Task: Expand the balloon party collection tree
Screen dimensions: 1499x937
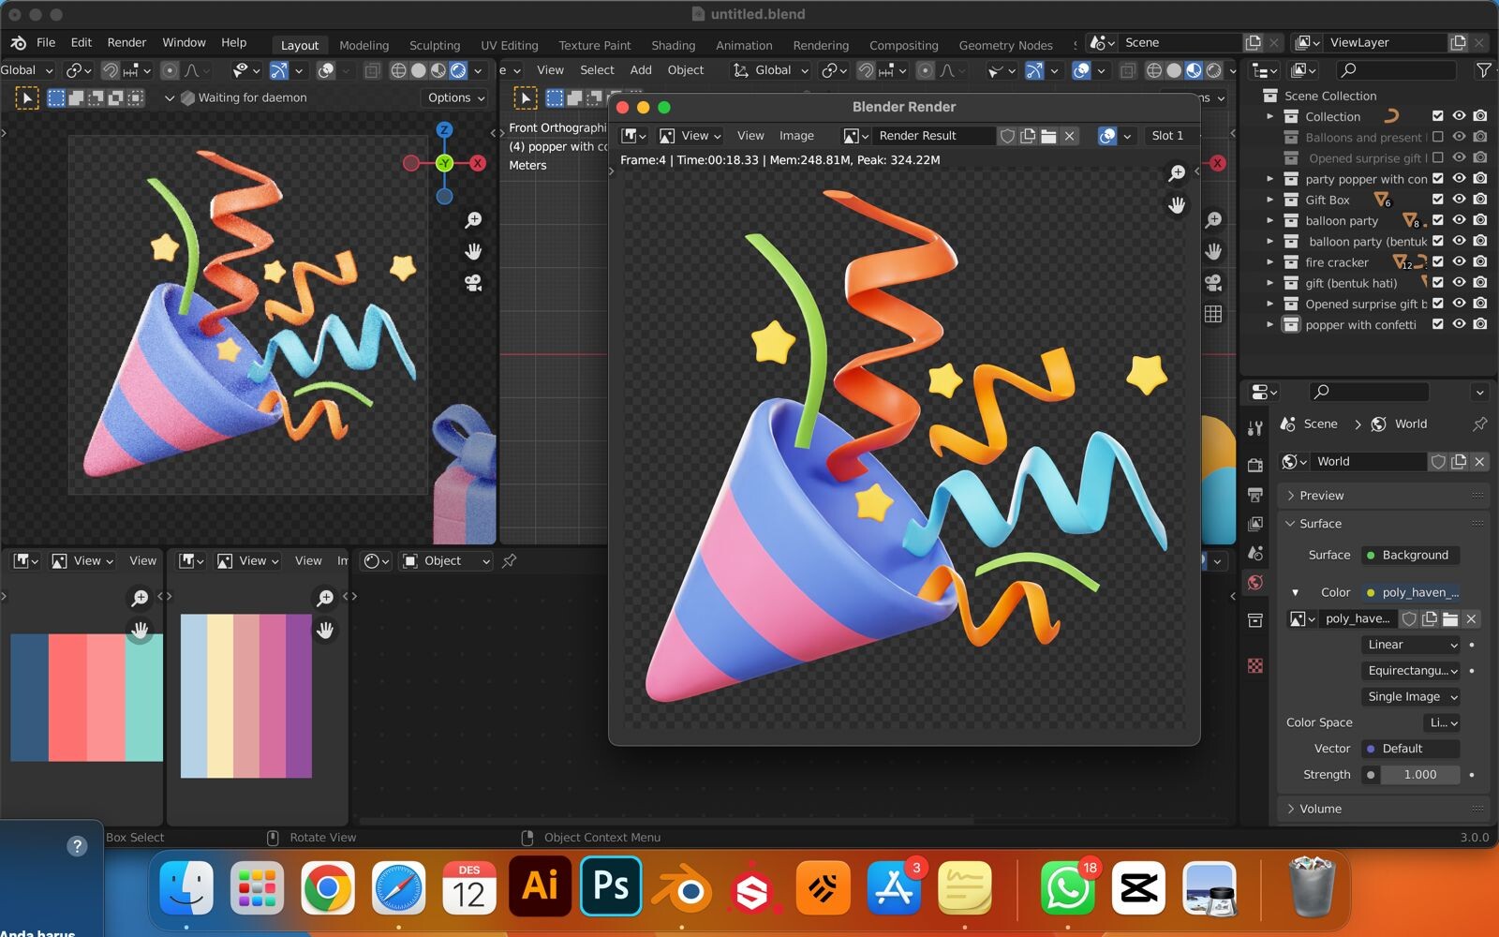Action: click(1270, 221)
